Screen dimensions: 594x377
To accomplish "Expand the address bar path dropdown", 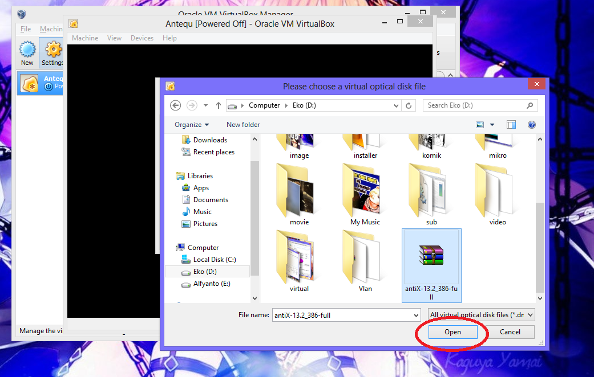I will pyautogui.click(x=396, y=105).
